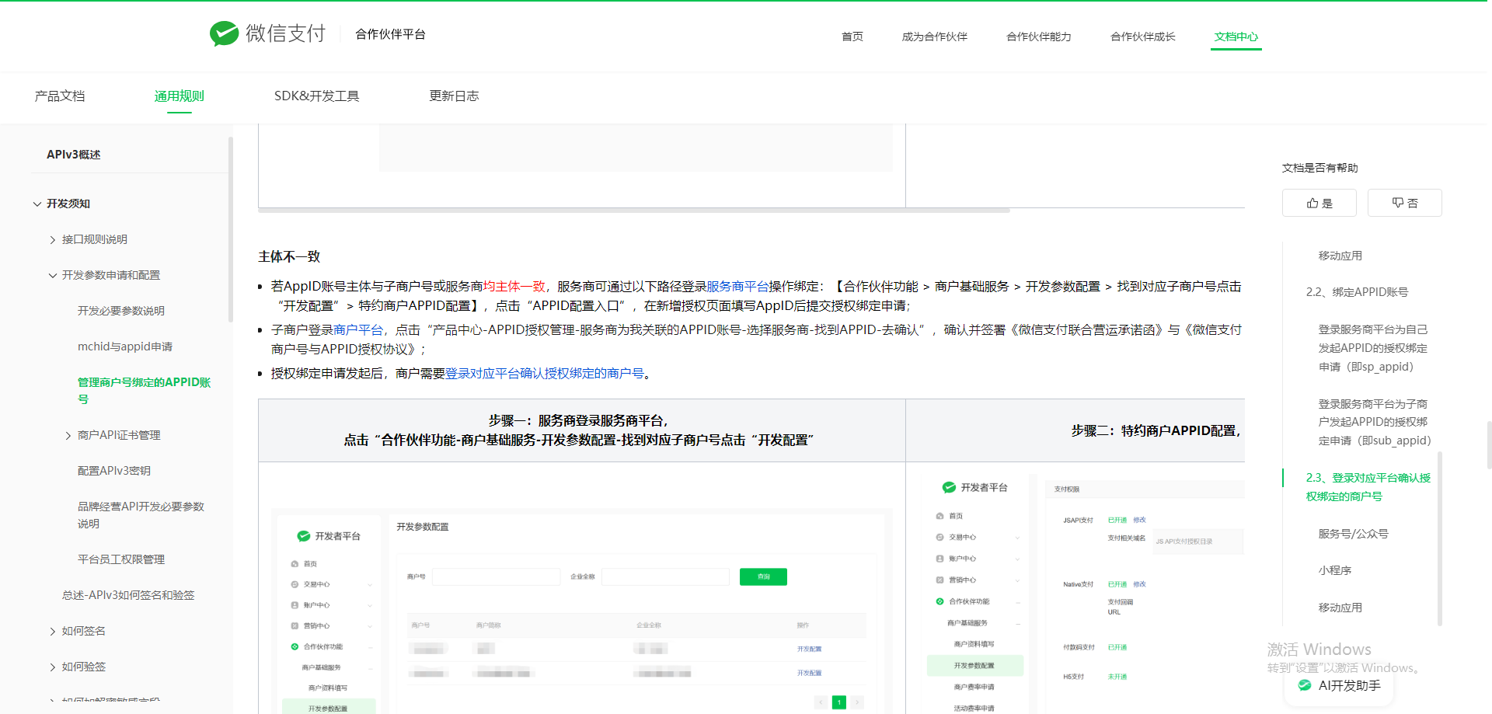Click the horizontal scrollbar under the top table
The image size is (1492, 714).
[634, 210]
